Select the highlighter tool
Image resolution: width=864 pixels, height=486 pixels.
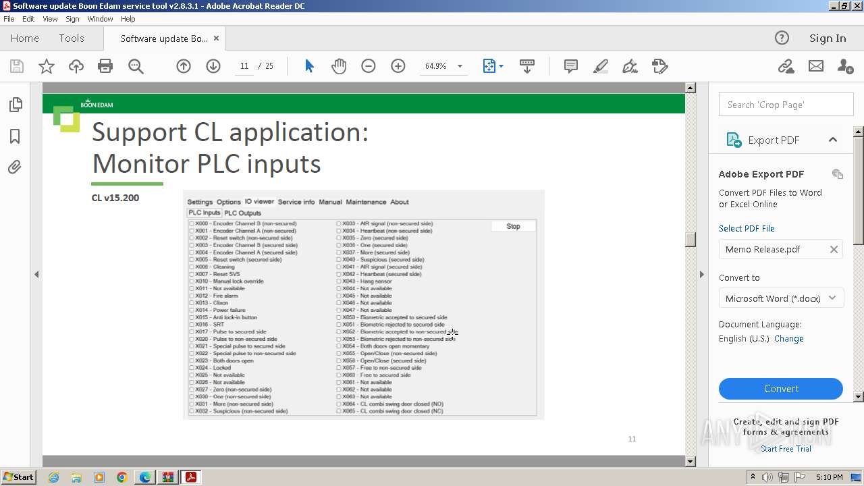click(600, 66)
